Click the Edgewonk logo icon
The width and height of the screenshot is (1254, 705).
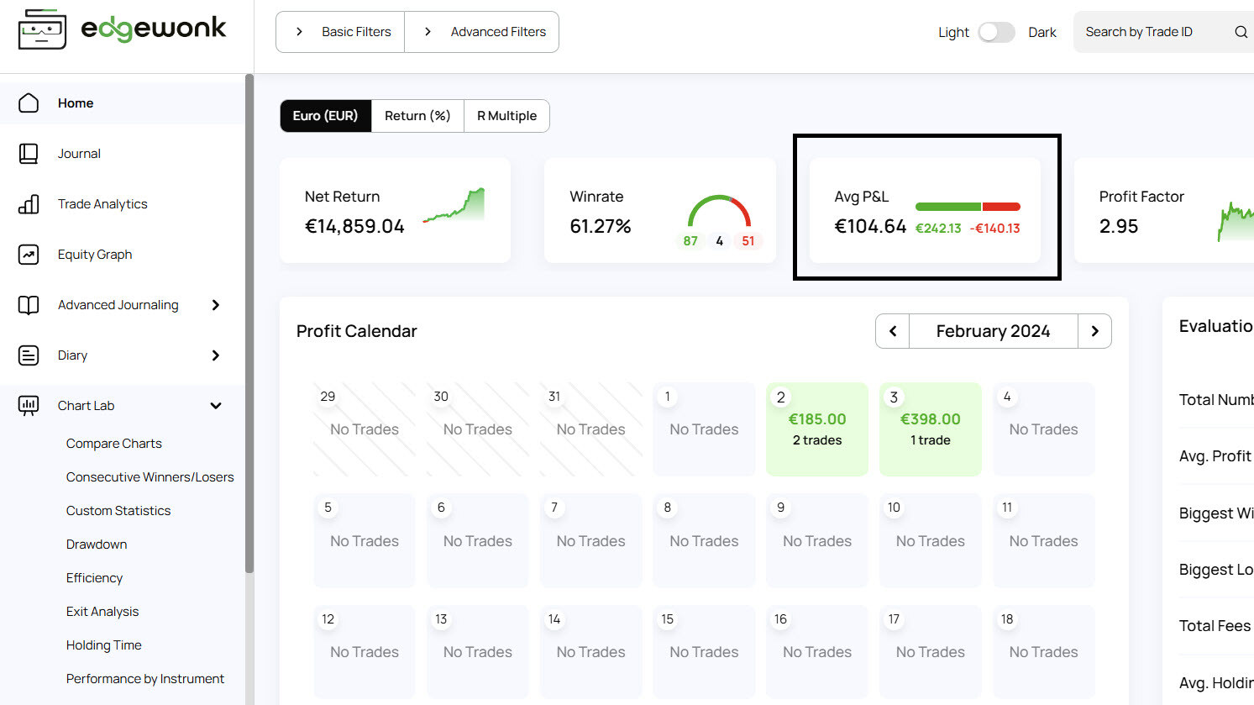point(40,28)
